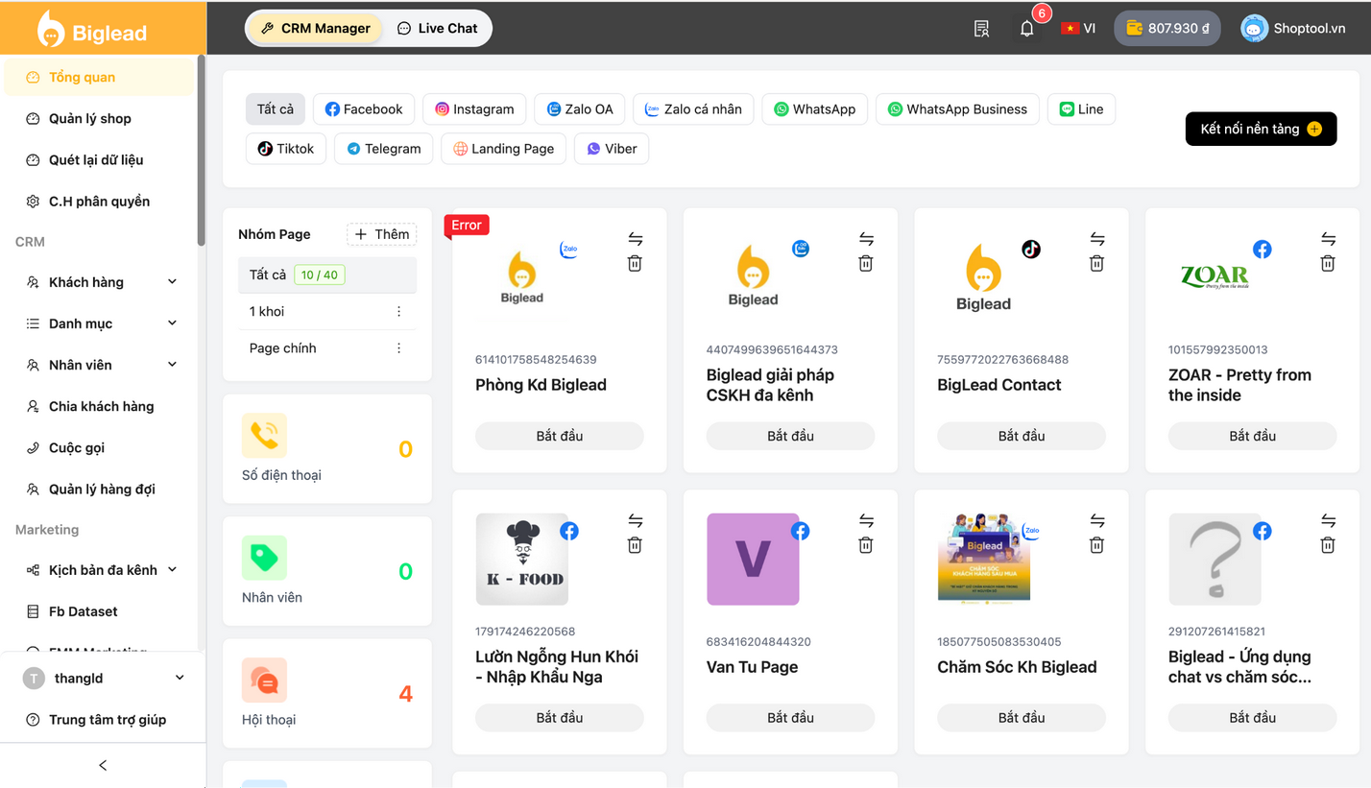
Task: Select the Tất cả platform filter
Action: pos(276,109)
